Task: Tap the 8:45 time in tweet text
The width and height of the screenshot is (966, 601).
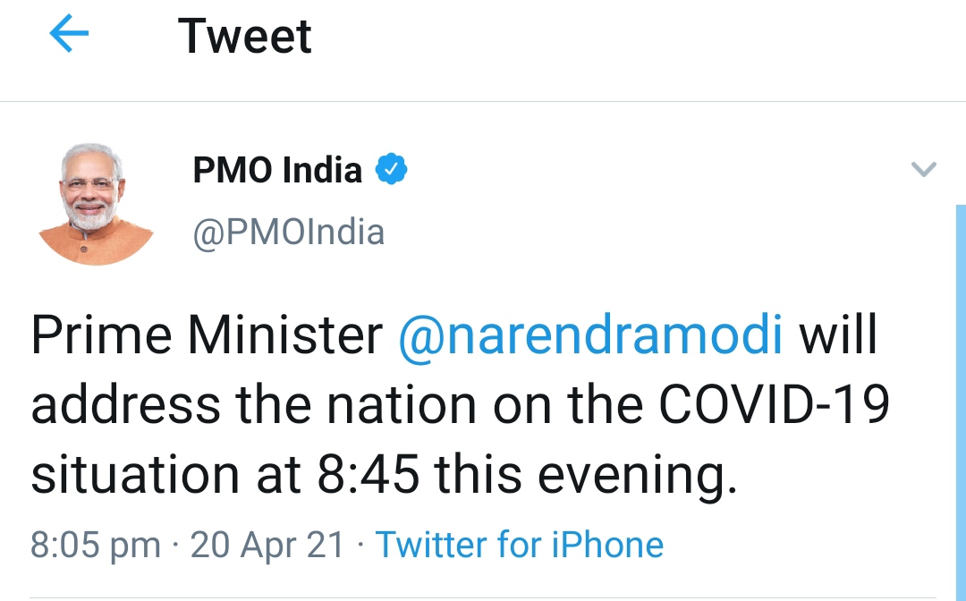Action: click(368, 476)
